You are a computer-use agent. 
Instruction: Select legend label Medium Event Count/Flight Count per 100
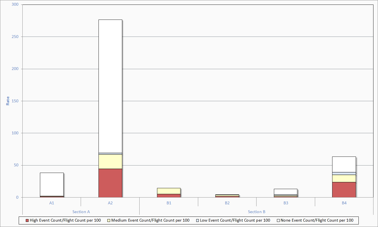(150, 220)
